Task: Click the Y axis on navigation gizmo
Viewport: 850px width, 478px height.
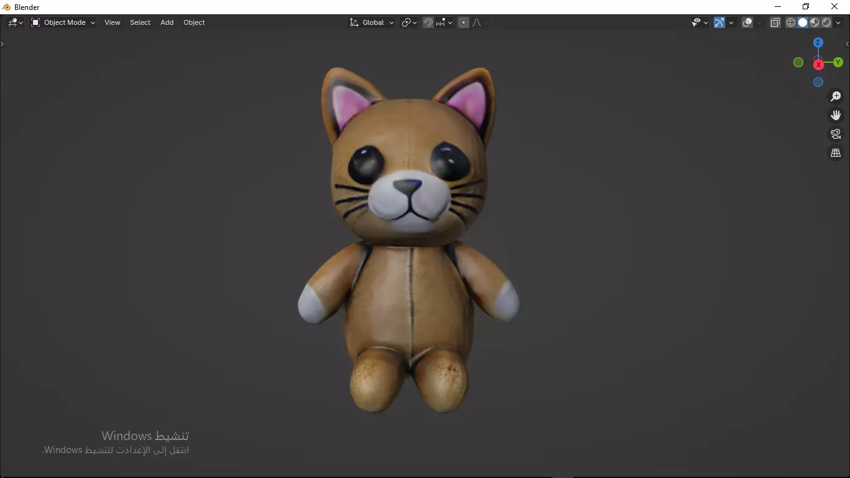Action: [838, 62]
